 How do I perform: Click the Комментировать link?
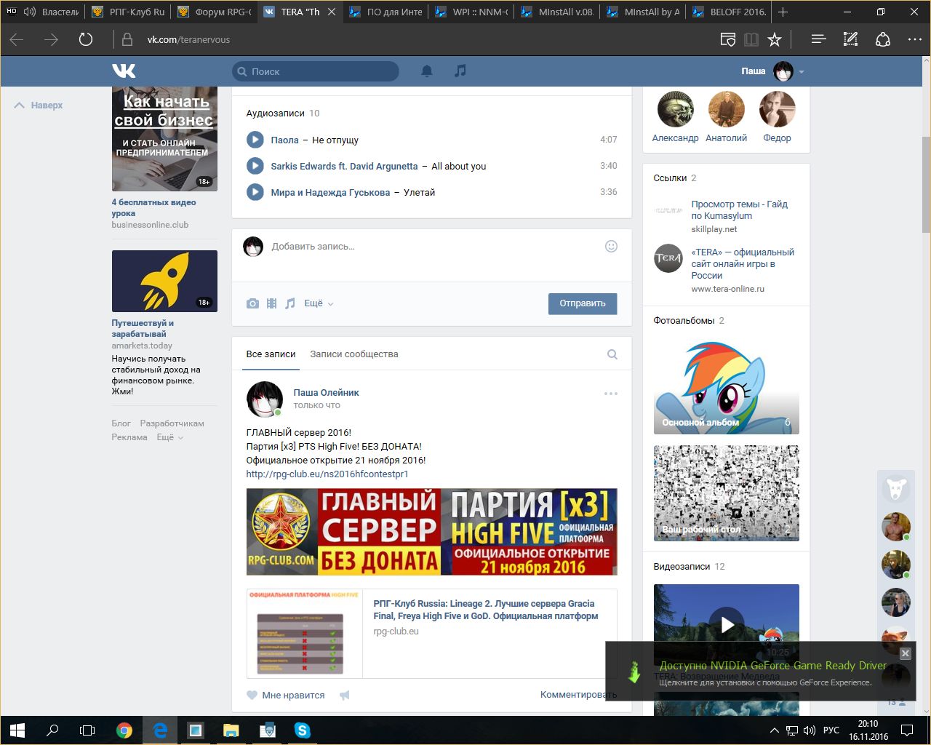(x=578, y=695)
